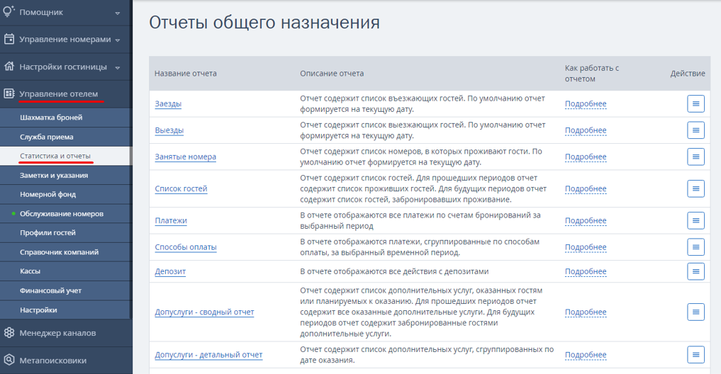Click the Метапоисковики icon
This screenshot has width=721, height=374.
(9, 361)
